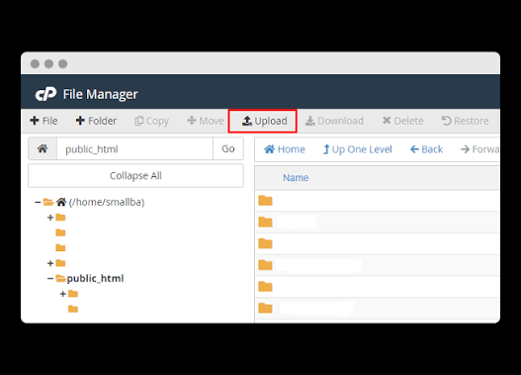Select public_html in the folder tree
This screenshot has width=521, height=375.
[95, 278]
